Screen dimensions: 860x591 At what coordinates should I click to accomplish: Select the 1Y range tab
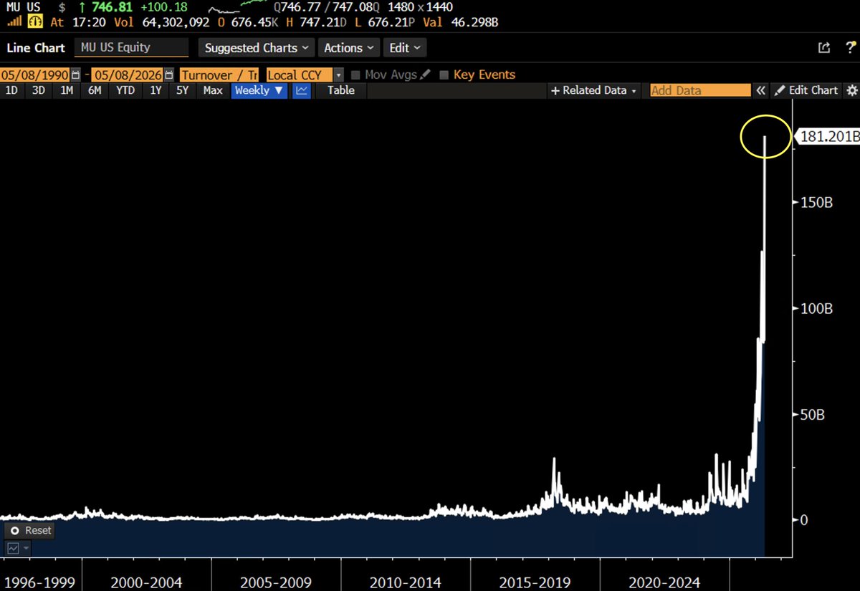click(156, 90)
